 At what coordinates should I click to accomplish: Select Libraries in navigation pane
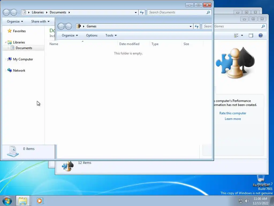(19, 42)
